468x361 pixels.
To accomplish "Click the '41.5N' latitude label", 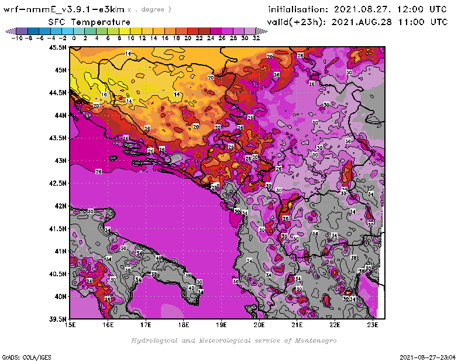I will tap(57, 228).
